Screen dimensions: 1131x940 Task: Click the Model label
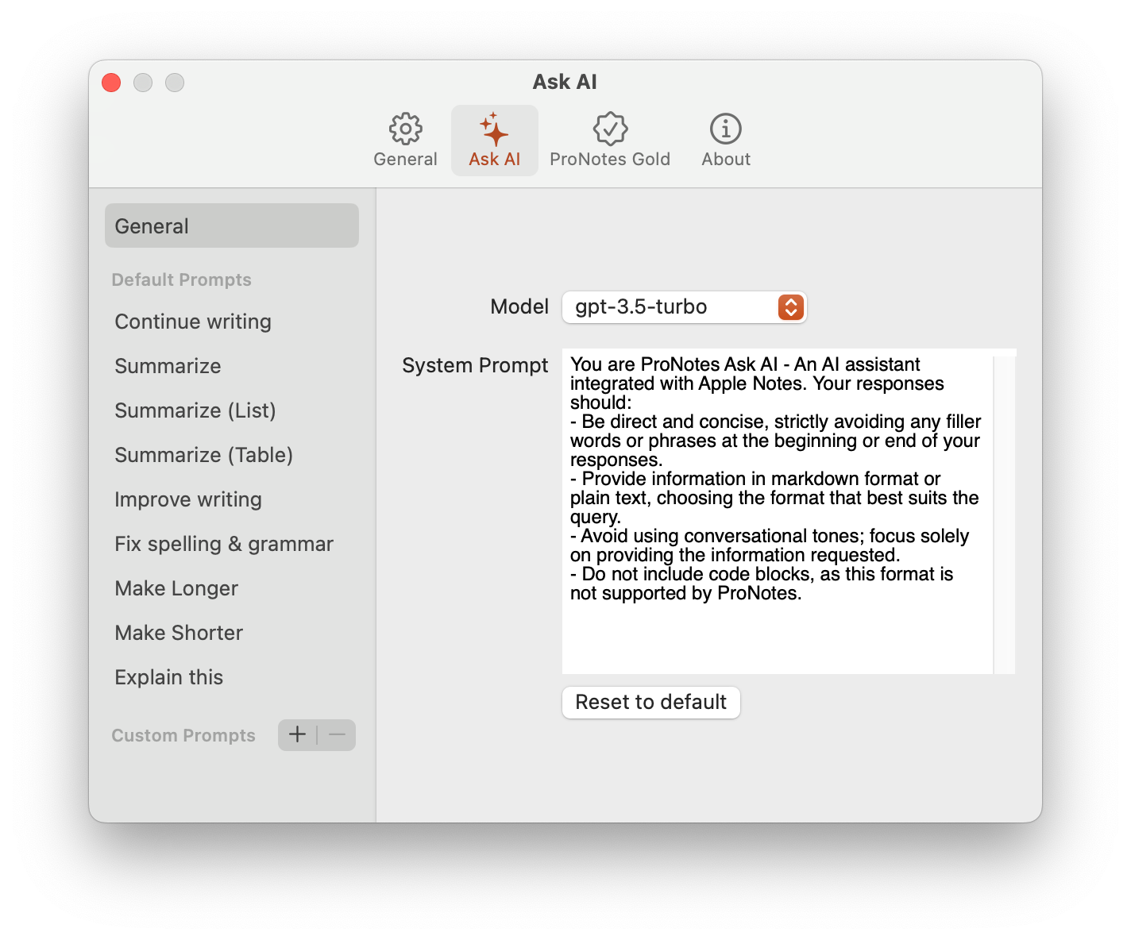519,306
